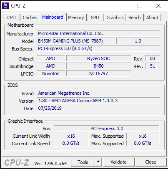Open the About tab

(x=152, y=18)
